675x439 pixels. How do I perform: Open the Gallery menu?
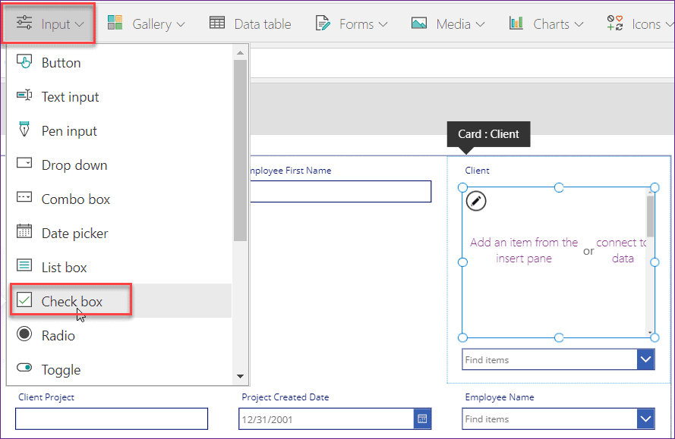pos(146,24)
